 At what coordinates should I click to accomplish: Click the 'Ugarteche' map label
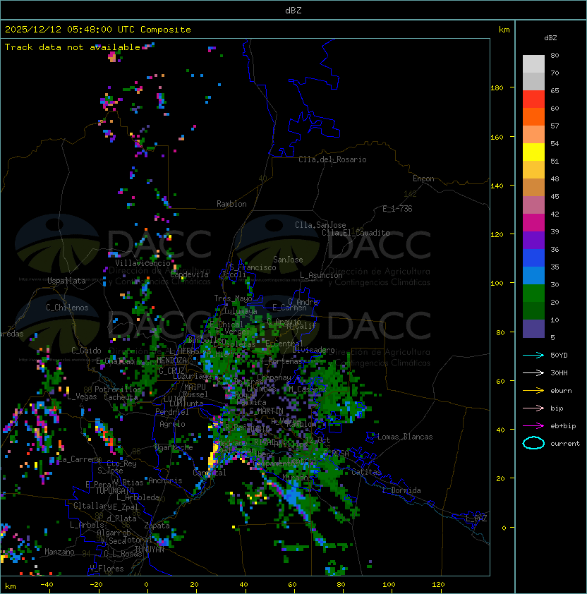pos(174,447)
